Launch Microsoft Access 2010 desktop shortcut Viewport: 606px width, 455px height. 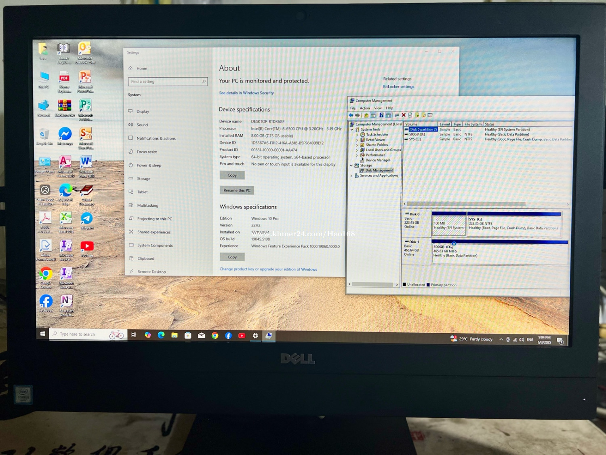point(65,167)
